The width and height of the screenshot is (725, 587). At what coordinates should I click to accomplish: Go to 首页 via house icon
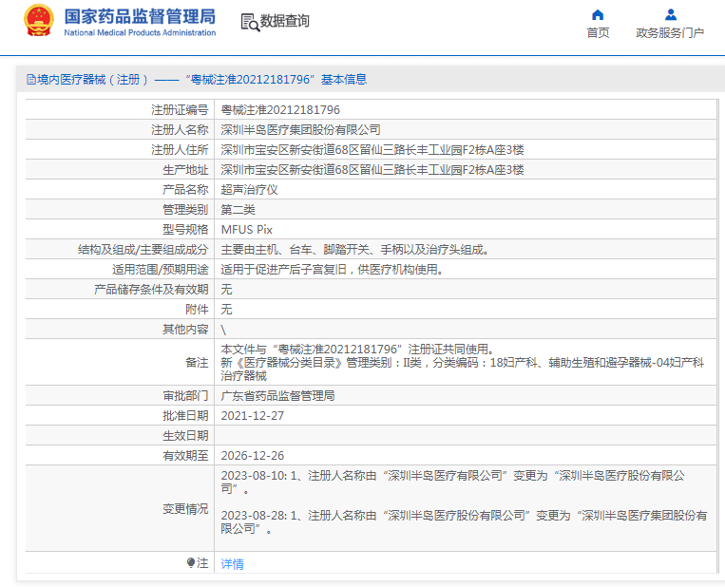click(x=598, y=15)
